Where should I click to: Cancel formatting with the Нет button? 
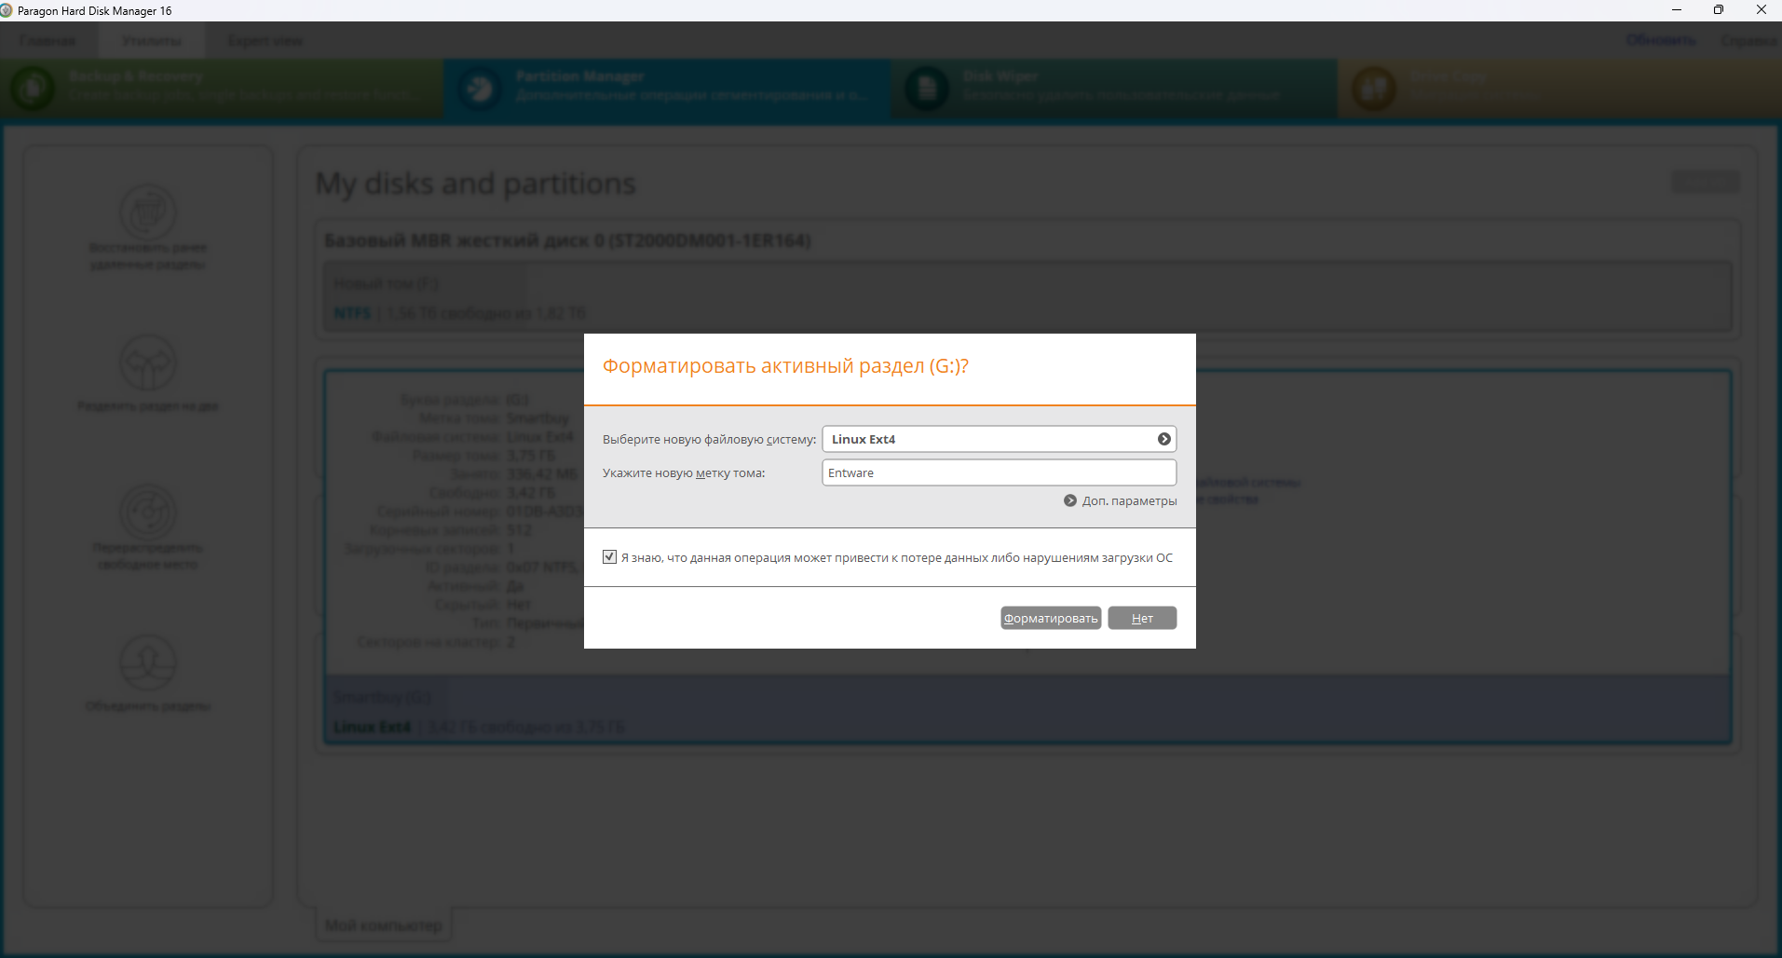[1142, 618]
